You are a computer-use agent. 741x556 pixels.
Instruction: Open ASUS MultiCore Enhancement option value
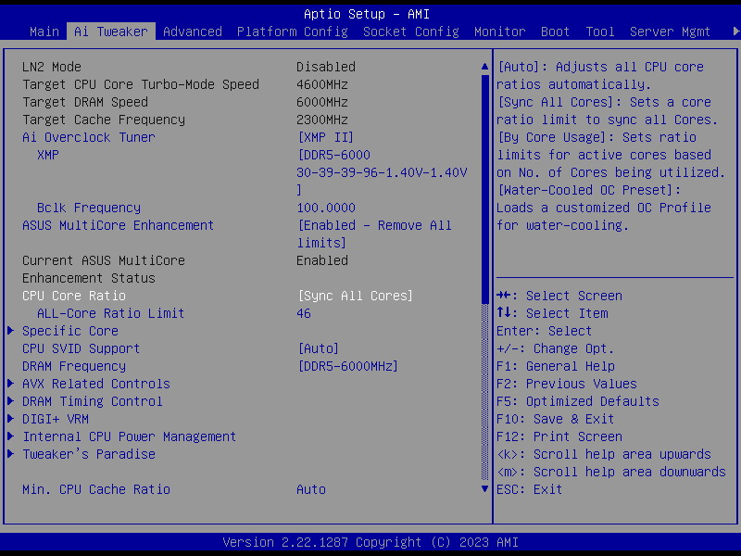tap(374, 234)
